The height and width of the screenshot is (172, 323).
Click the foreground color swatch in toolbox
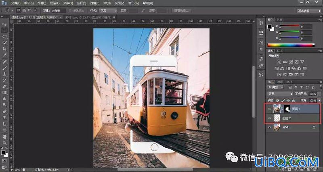3,153
